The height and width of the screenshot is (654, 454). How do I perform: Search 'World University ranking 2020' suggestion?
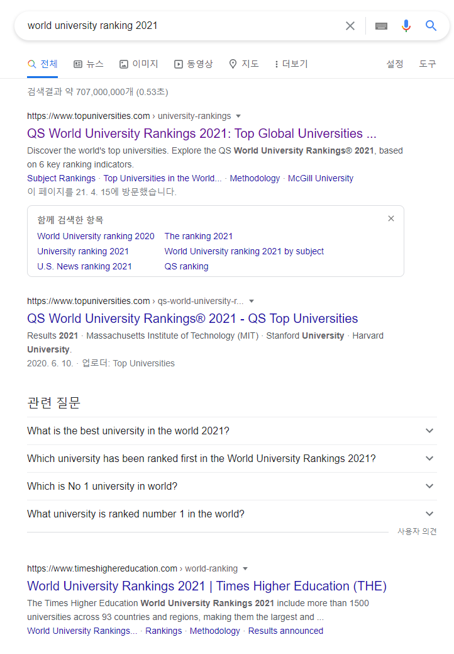coord(96,236)
